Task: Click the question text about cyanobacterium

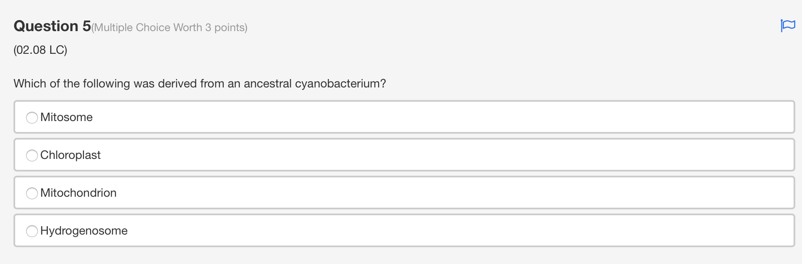Action: (x=200, y=84)
